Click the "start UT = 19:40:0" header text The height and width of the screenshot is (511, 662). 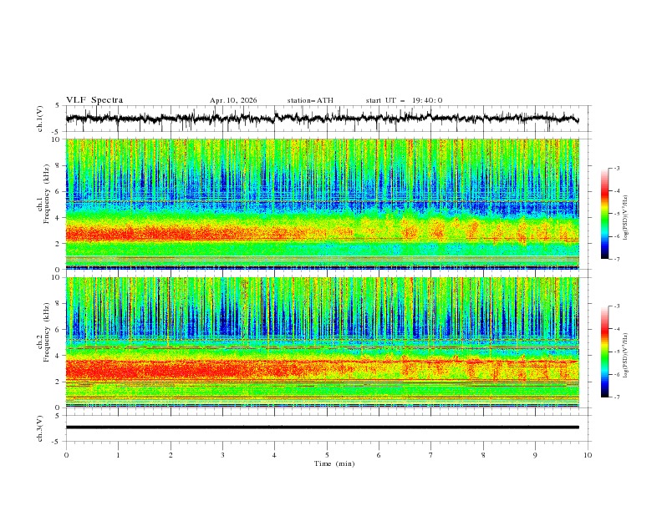404,100
